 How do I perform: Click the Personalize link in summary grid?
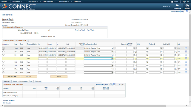(99, 85)
